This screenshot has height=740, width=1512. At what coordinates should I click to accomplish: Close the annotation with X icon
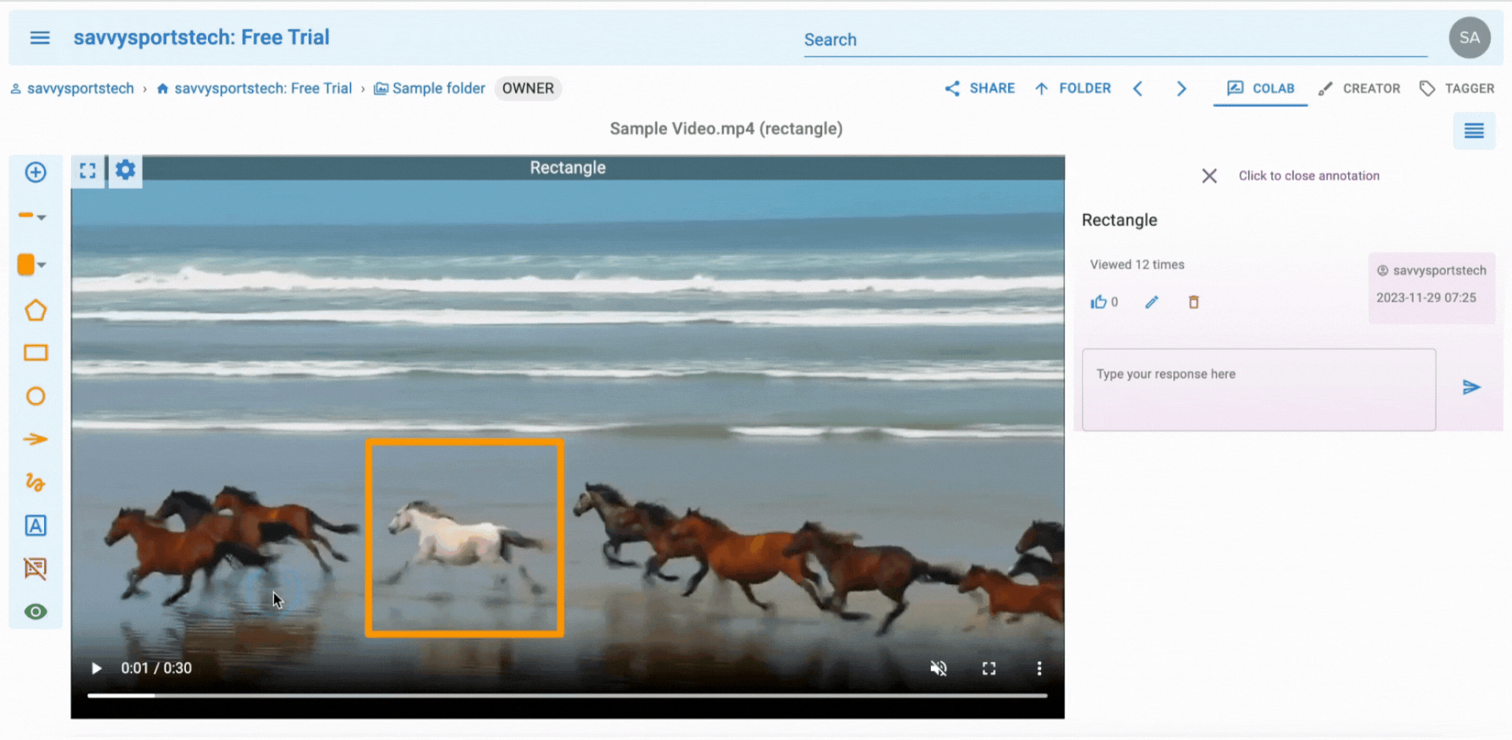pyautogui.click(x=1210, y=176)
